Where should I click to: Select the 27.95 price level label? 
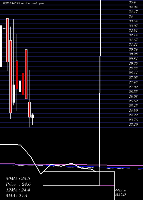pos(133,77)
